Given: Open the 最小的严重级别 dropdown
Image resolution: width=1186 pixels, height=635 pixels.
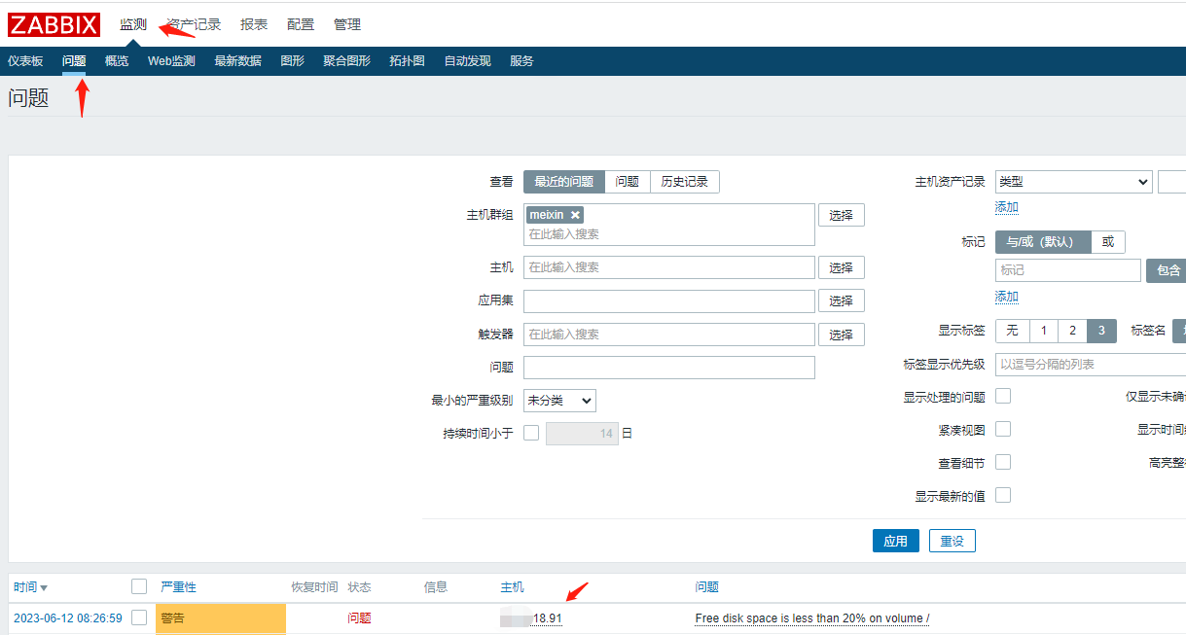Looking at the screenshot, I should 559,400.
